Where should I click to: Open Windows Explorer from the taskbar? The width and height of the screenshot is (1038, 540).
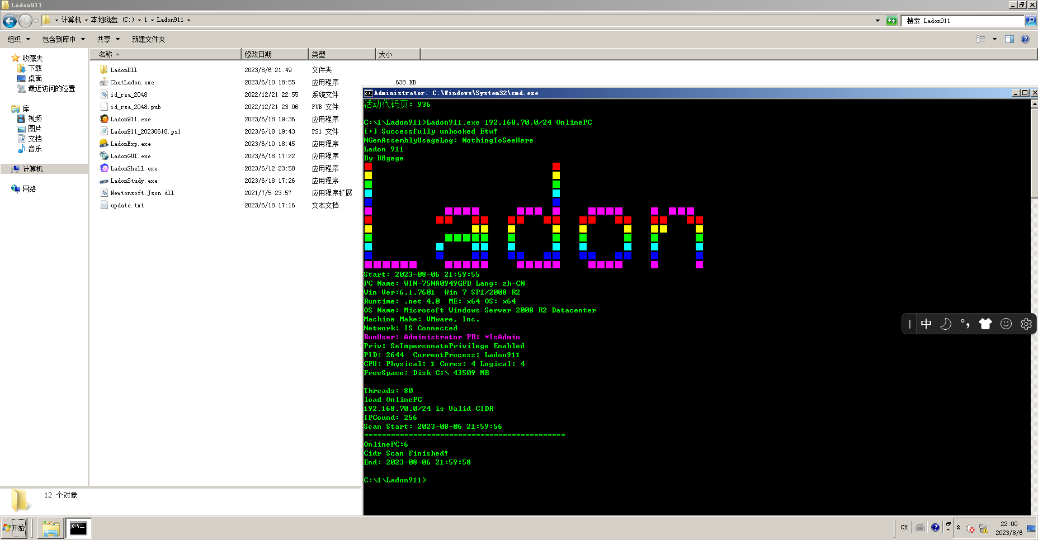[x=50, y=527]
